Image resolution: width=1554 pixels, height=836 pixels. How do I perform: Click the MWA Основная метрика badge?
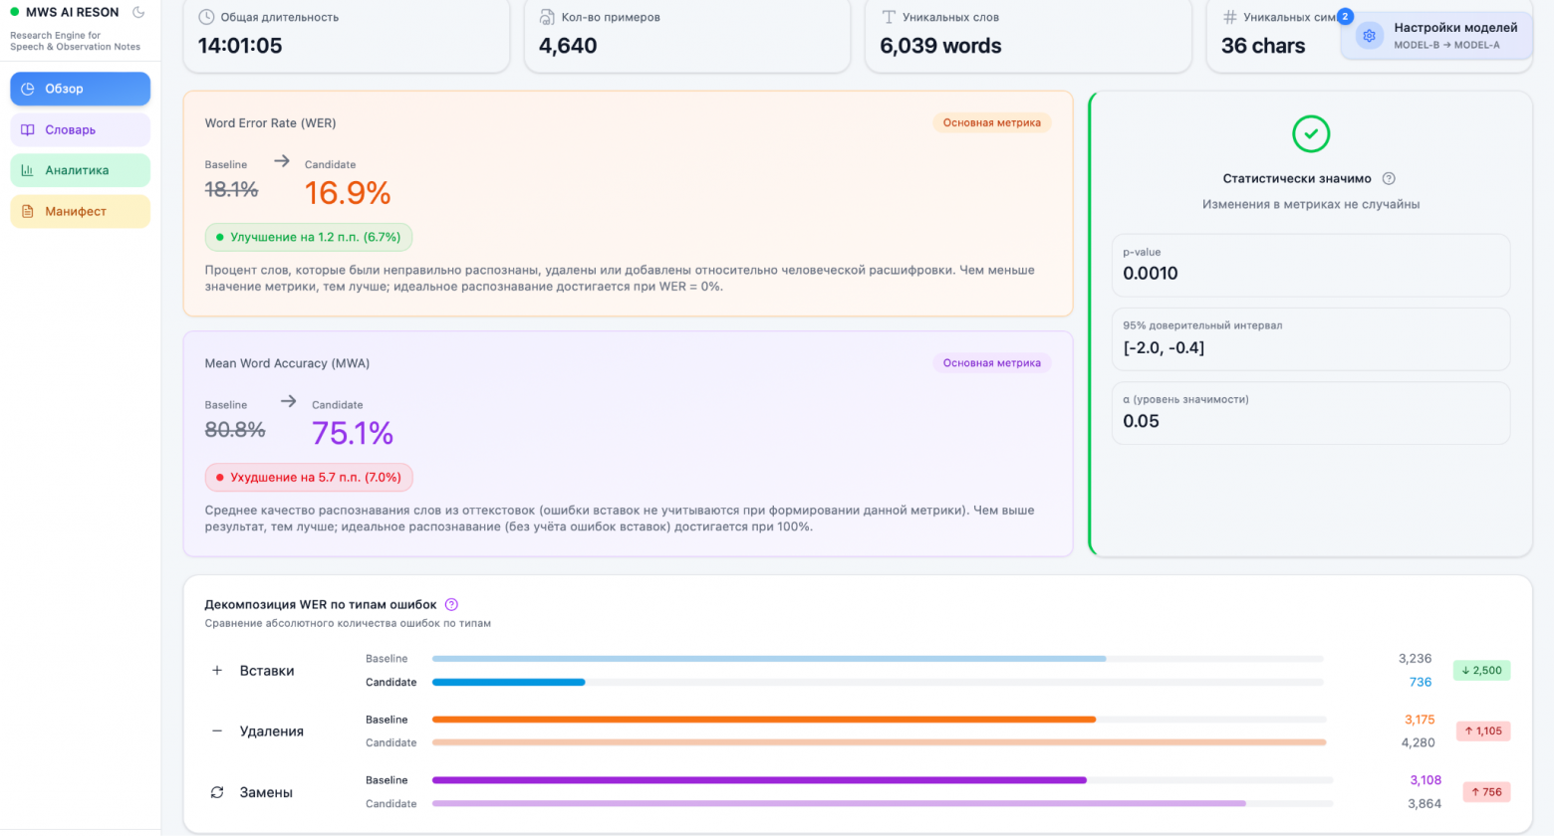click(x=992, y=363)
